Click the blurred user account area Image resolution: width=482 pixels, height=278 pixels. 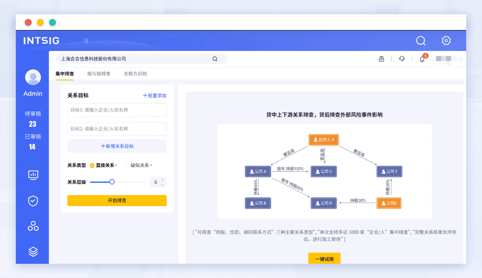[446, 59]
